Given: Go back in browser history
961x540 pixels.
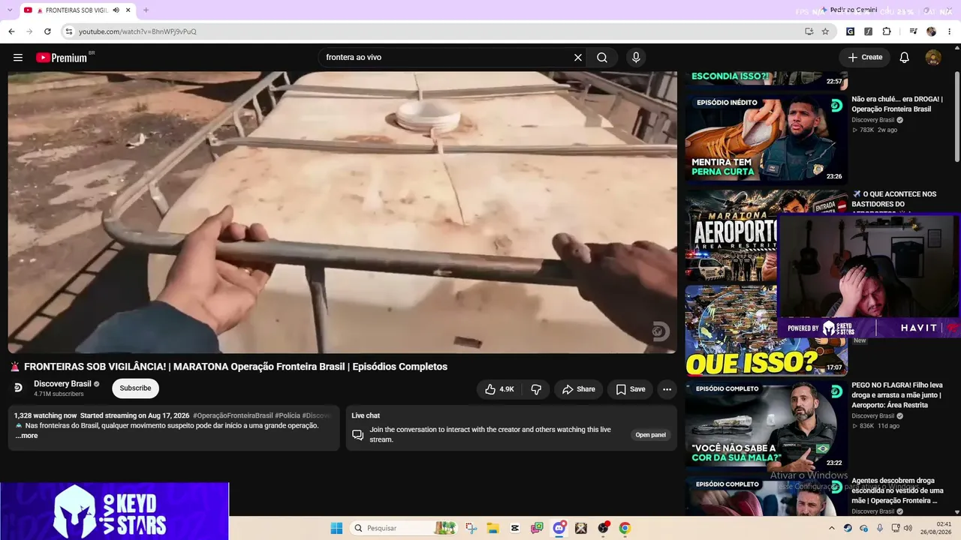Looking at the screenshot, I should [x=11, y=31].
